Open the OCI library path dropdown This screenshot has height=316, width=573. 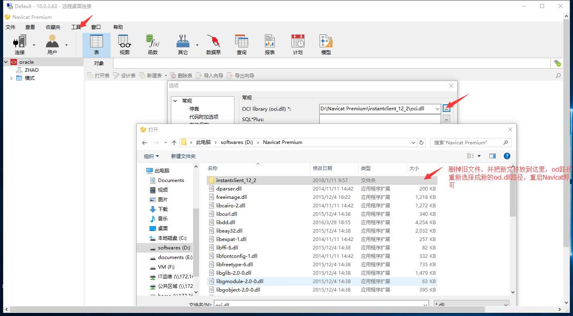437,109
